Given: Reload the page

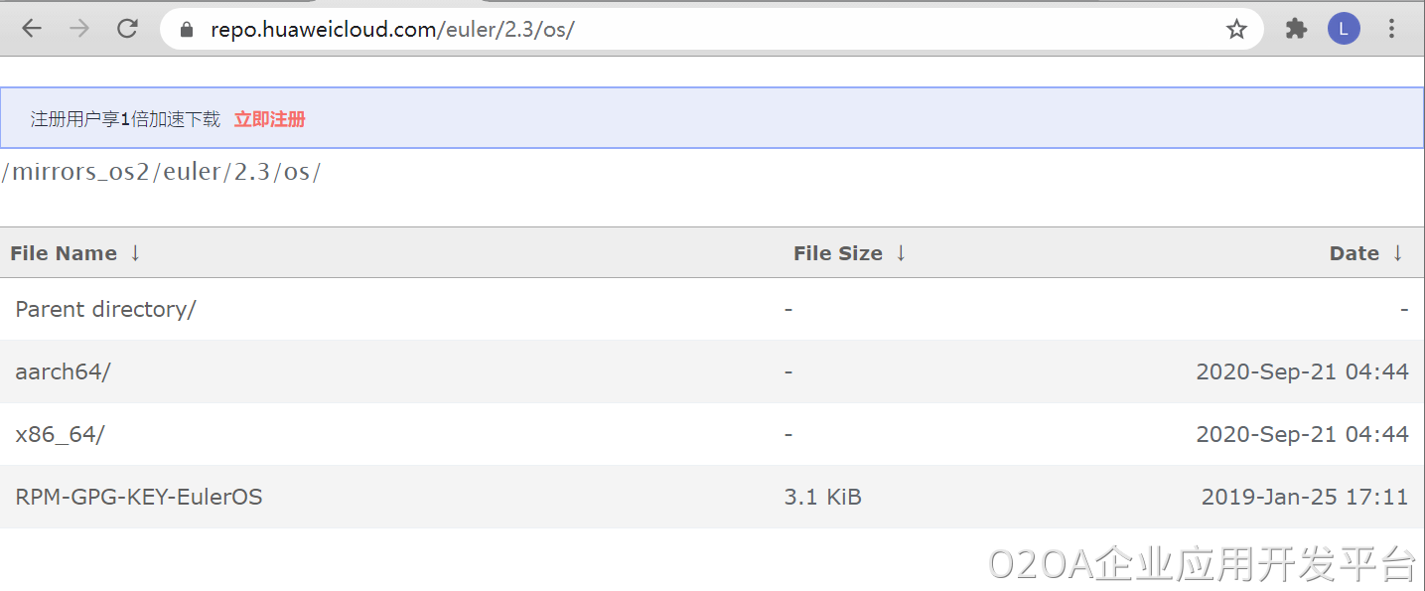Looking at the screenshot, I should click(127, 29).
